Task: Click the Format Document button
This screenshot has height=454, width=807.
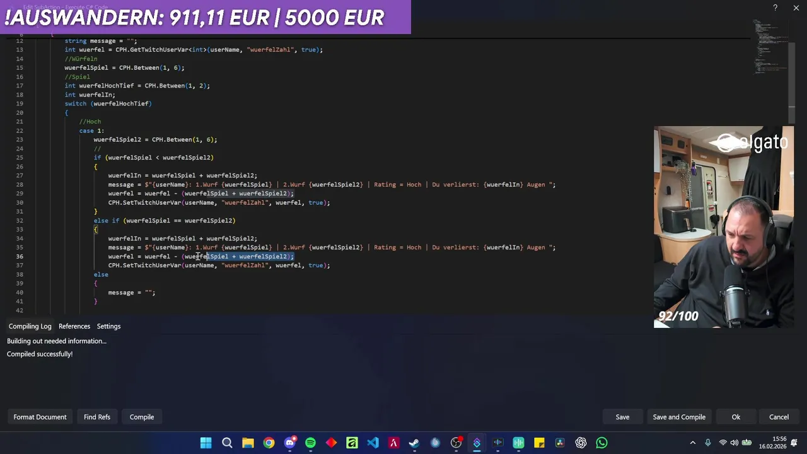Action: pos(40,417)
